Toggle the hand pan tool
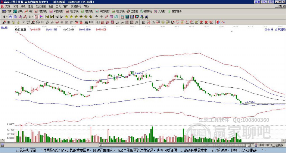The width and height of the screenshot is (286, 153). (x=97, y=17)
